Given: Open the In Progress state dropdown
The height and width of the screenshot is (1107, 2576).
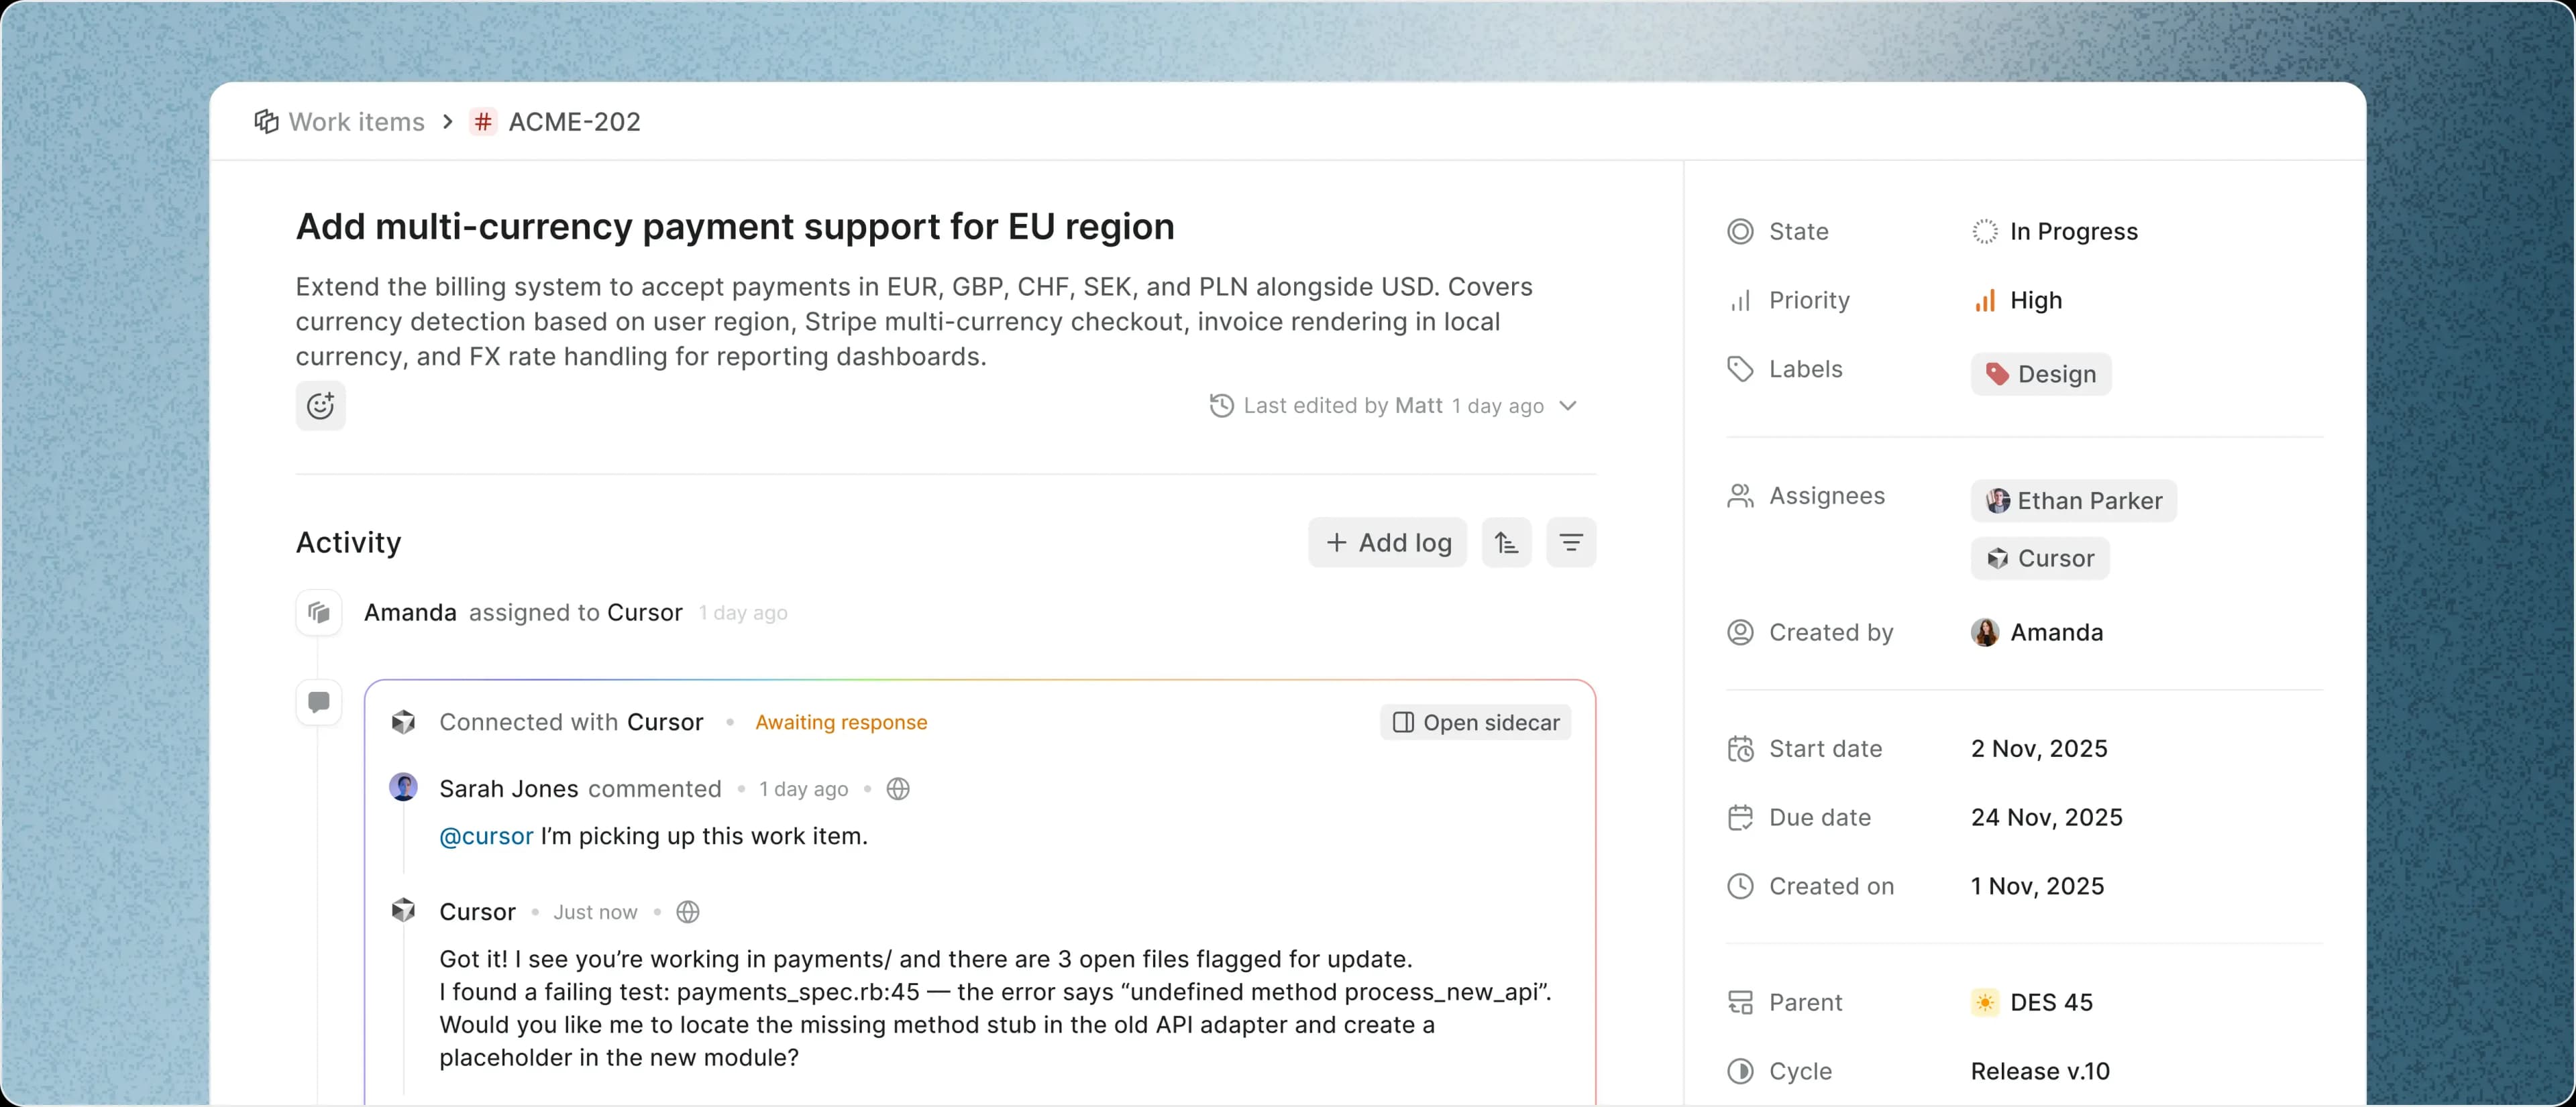Looking at the screenshot, I should pyautogui.click(x=2072, y=232).
